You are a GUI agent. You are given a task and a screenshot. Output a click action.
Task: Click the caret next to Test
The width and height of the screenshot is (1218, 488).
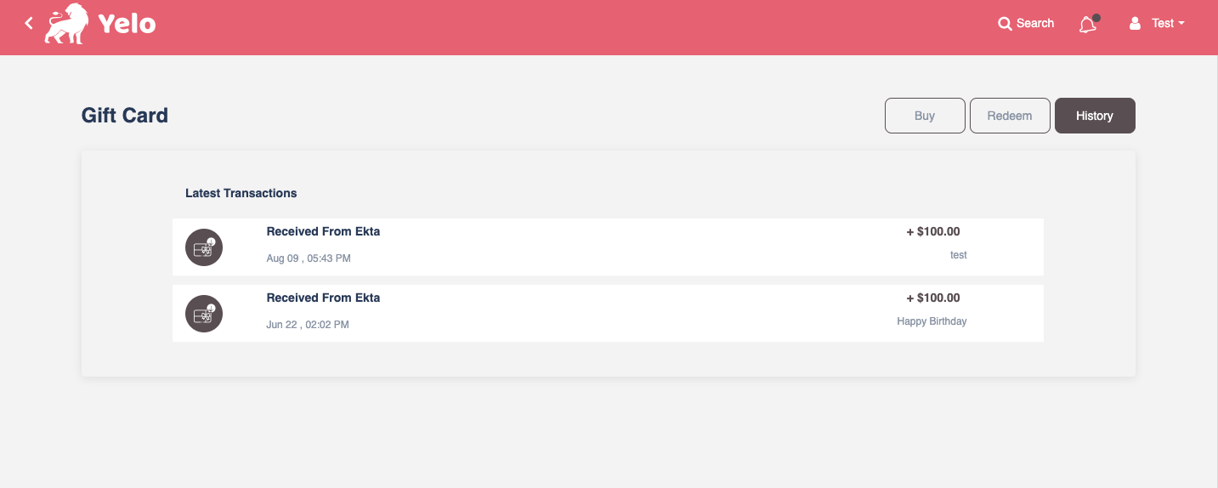(1181, 24)
